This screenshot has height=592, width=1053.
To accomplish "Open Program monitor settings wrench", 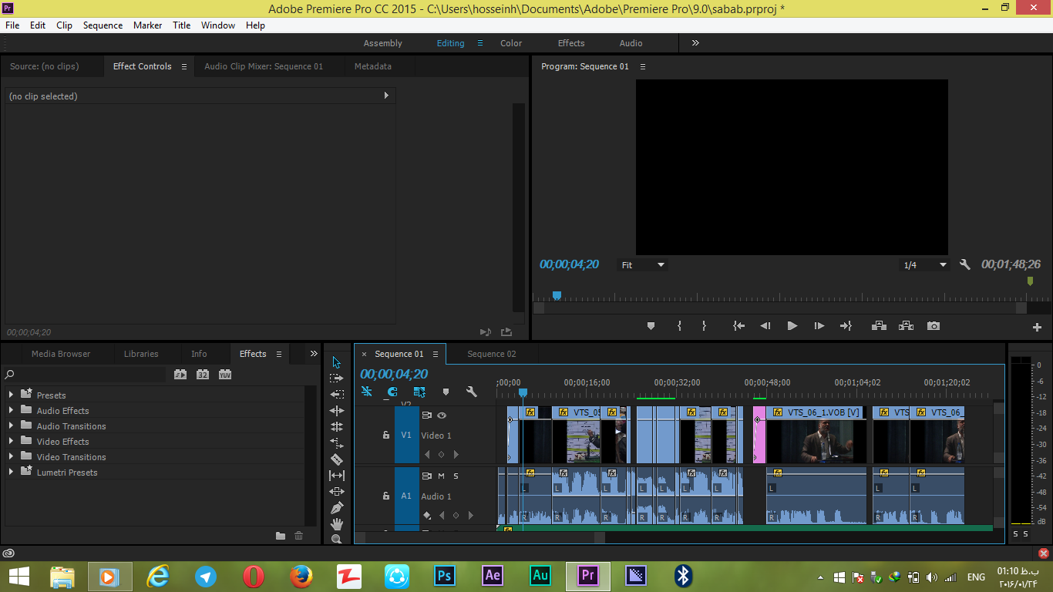I will pos(965,264).
